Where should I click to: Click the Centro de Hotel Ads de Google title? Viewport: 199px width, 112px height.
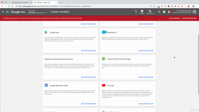tap(119, 59)
